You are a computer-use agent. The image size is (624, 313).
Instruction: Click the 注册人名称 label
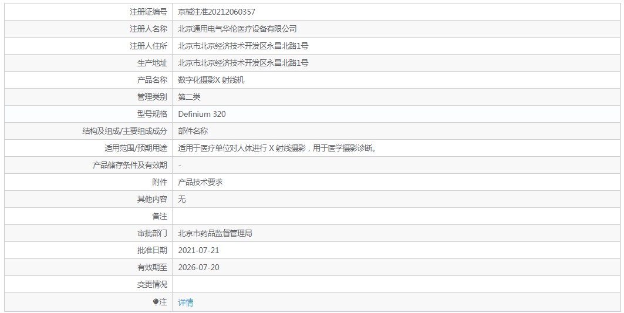coord(149,29)
